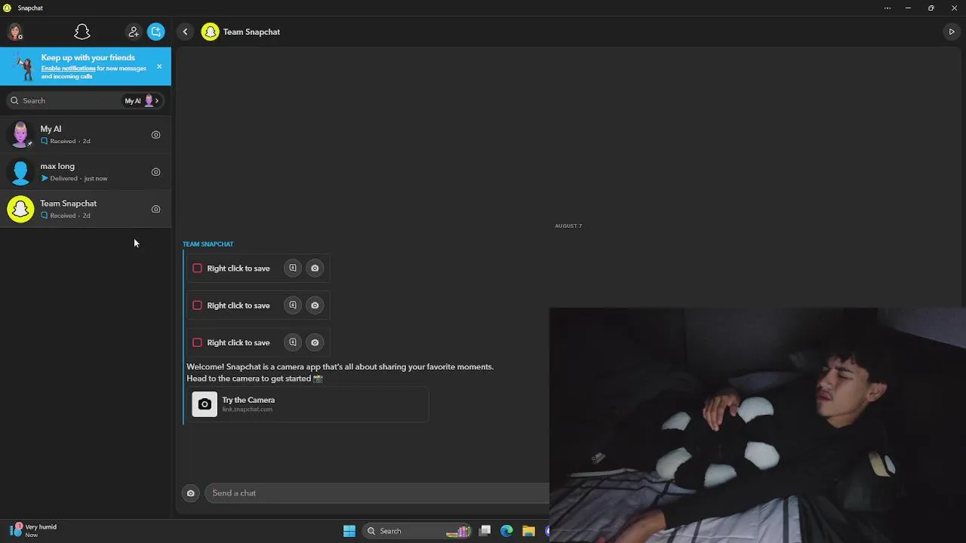Select the Team Snapchat conversation in list

[x=85, y=209]
